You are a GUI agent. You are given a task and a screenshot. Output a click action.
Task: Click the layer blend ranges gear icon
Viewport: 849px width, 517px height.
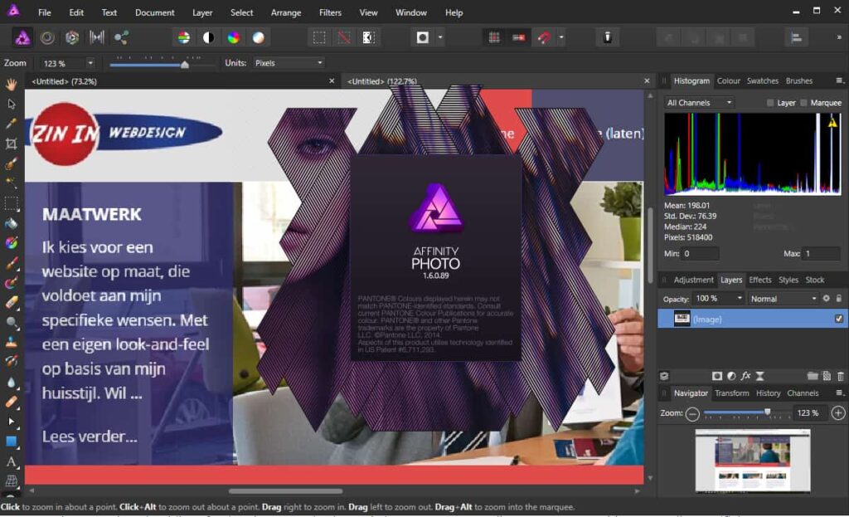(827, 299)
